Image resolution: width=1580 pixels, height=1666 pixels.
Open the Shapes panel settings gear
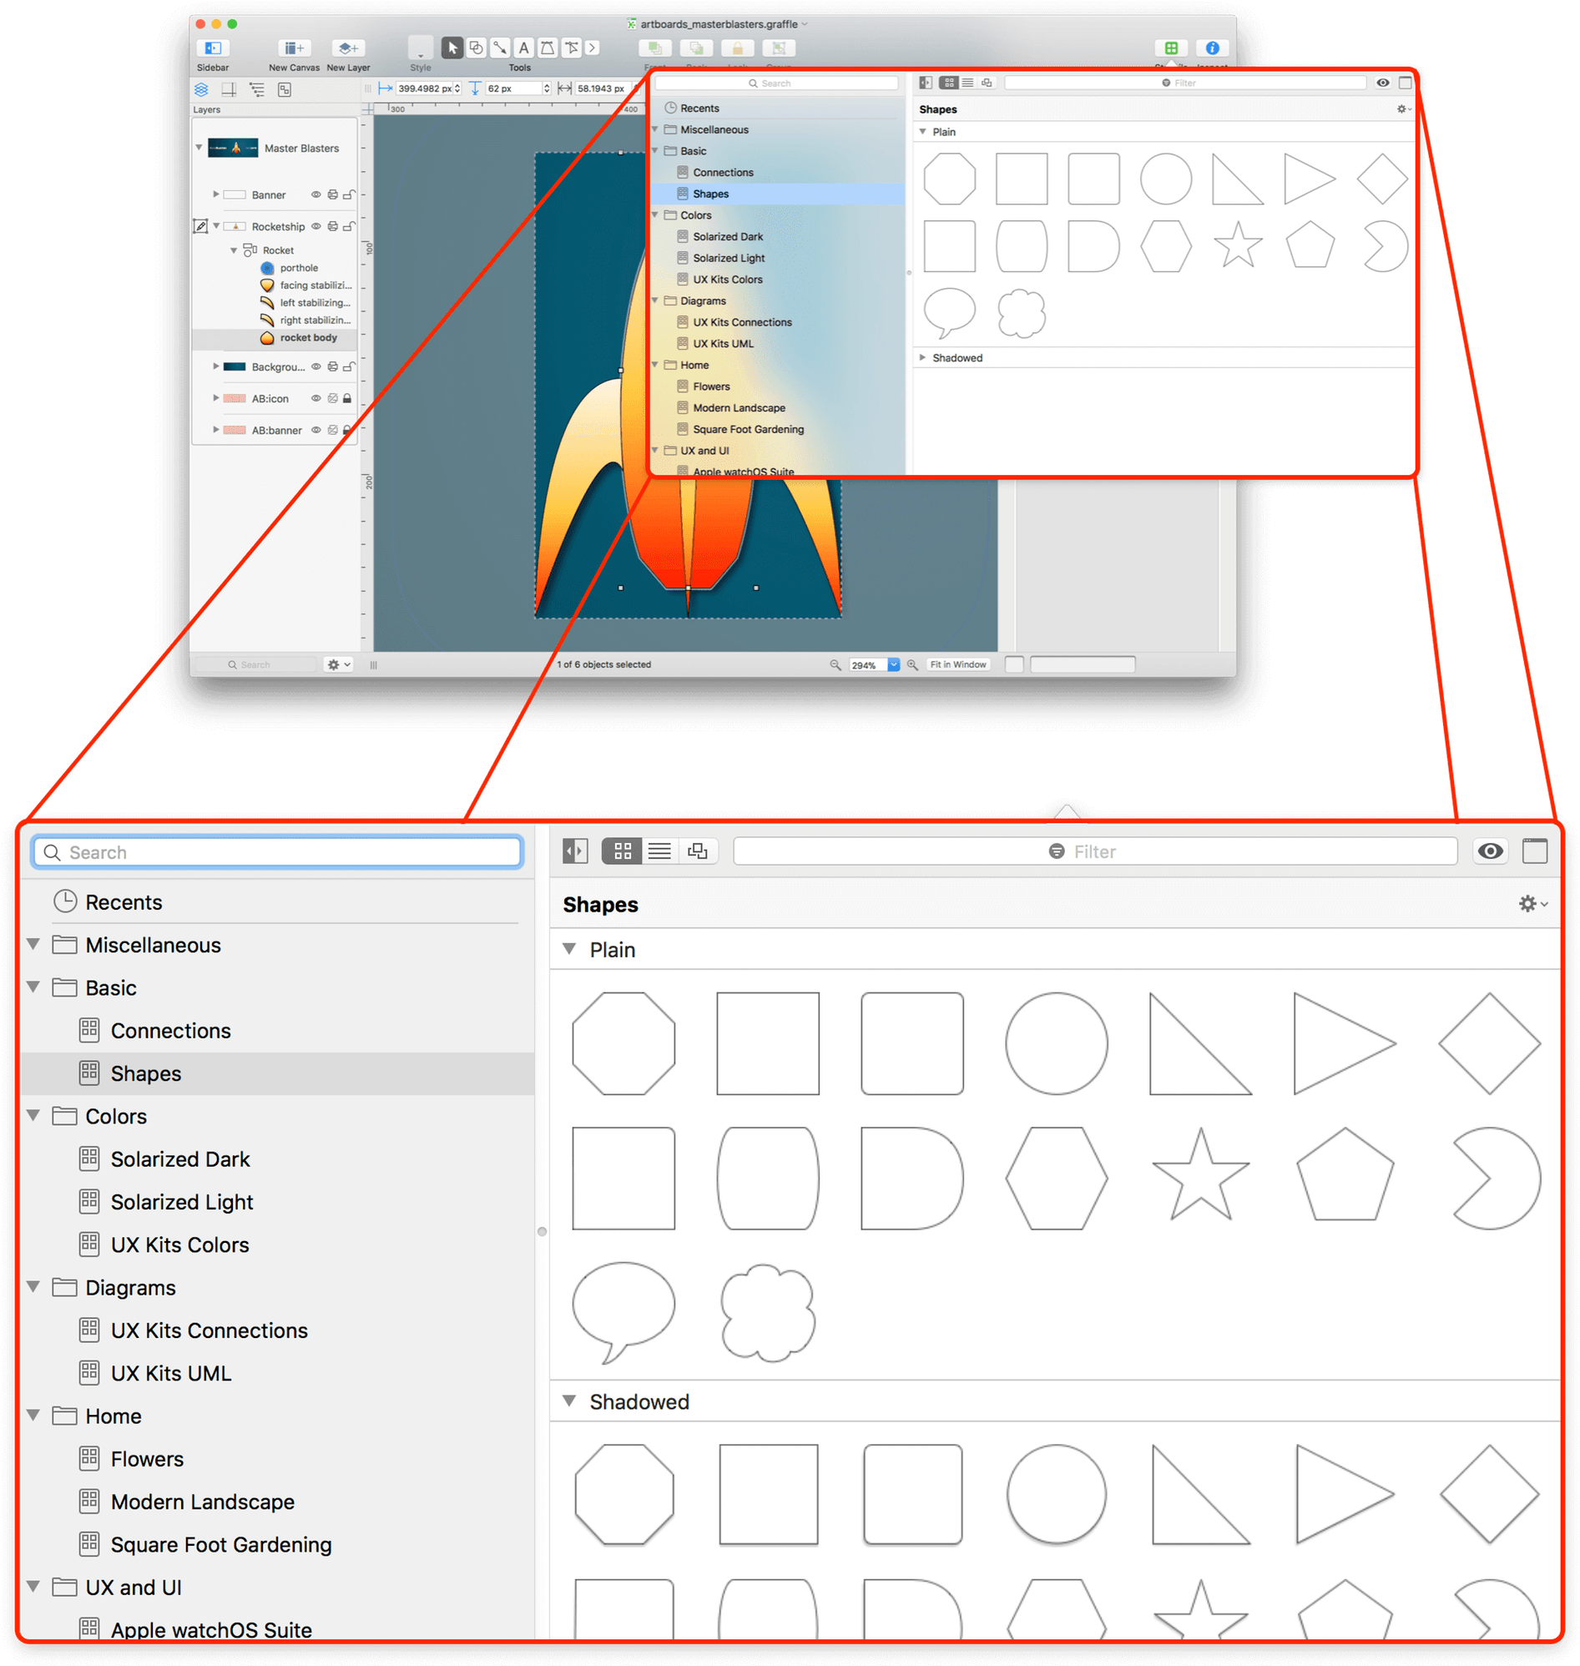(1527, 904)
